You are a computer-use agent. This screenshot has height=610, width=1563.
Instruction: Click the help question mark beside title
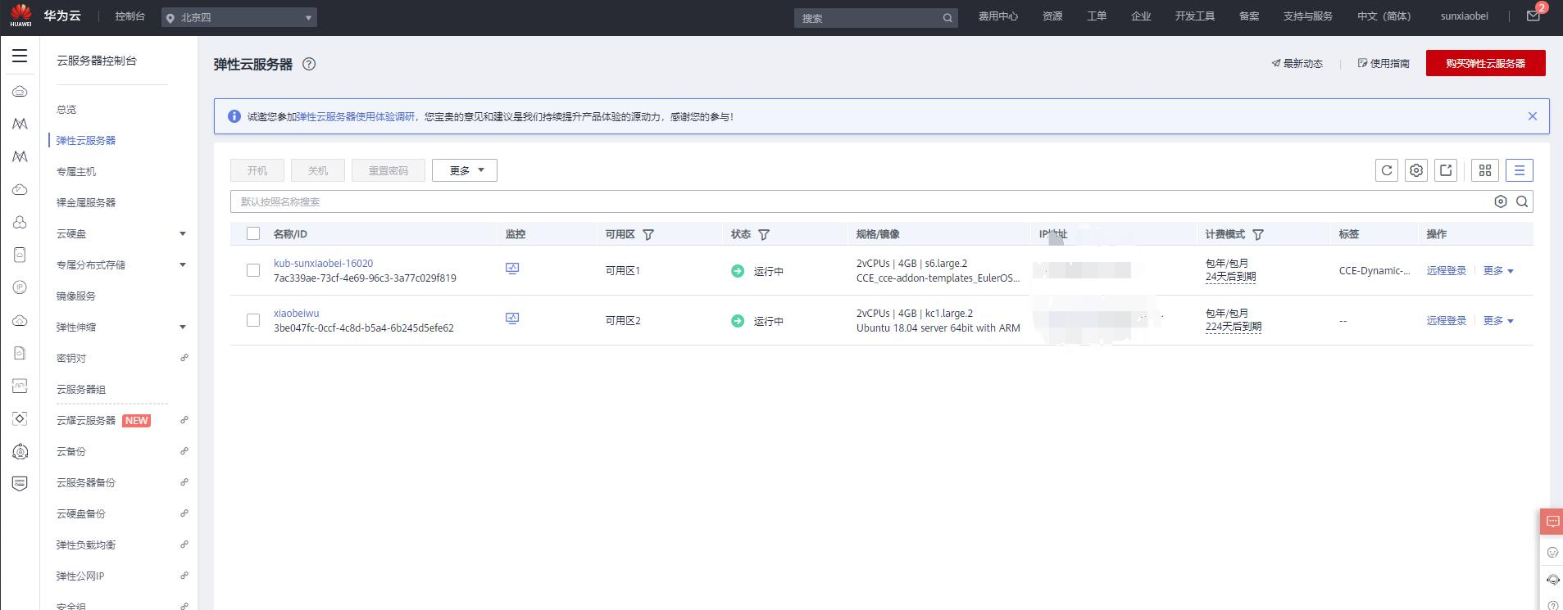pyautogui.click(x=309, y=64)
